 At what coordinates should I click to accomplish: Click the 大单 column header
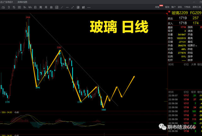[193, 65]
